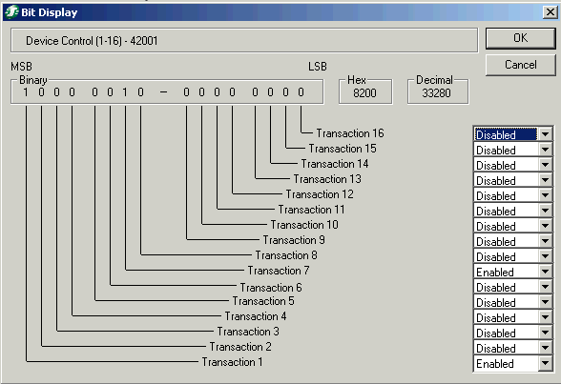Select the Device Control (1-16) - 42001 field
This screenshot has width=561, height=384.
[244, 41]
